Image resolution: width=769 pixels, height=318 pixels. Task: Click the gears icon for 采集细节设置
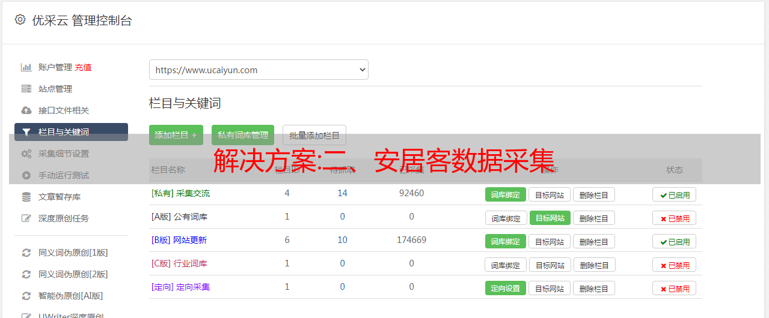coord(26,154)
